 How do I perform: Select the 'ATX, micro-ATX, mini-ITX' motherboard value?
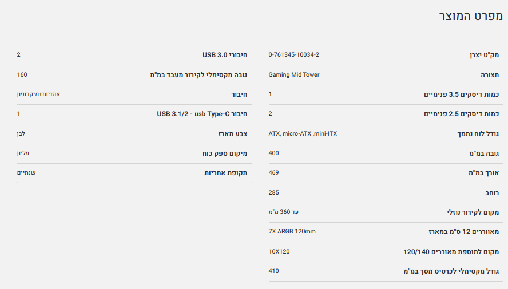tap(303, 133)
